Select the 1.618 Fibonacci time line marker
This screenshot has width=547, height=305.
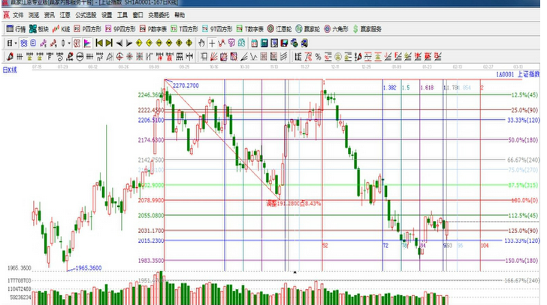pos(429,88)
